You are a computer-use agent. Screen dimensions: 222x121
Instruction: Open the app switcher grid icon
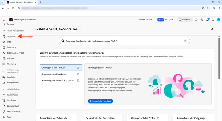(x=213, y=20)
